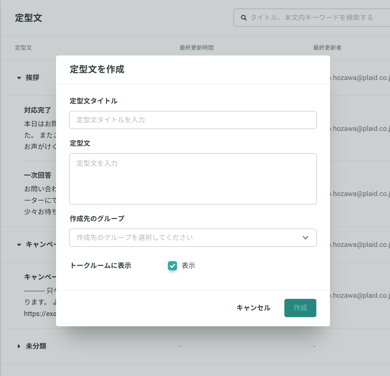Image resolution: width=390 pixels, height=376 pixels.
Task: Click the 最終更新時間 column header
Action: pos(197,48)
